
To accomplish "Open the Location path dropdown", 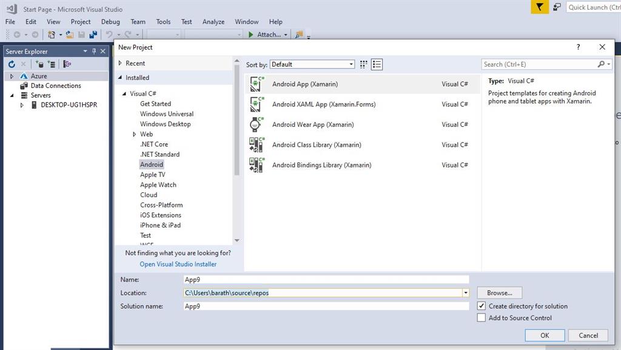I will click(465, 293).
